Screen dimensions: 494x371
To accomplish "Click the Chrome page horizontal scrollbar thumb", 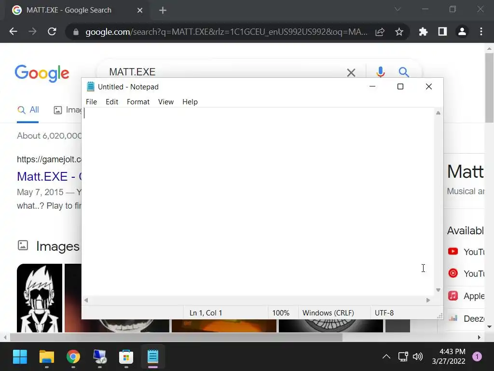I will (177, 337).
